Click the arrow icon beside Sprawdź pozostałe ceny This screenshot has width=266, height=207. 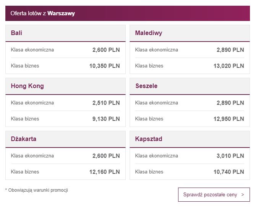(243, 195)
